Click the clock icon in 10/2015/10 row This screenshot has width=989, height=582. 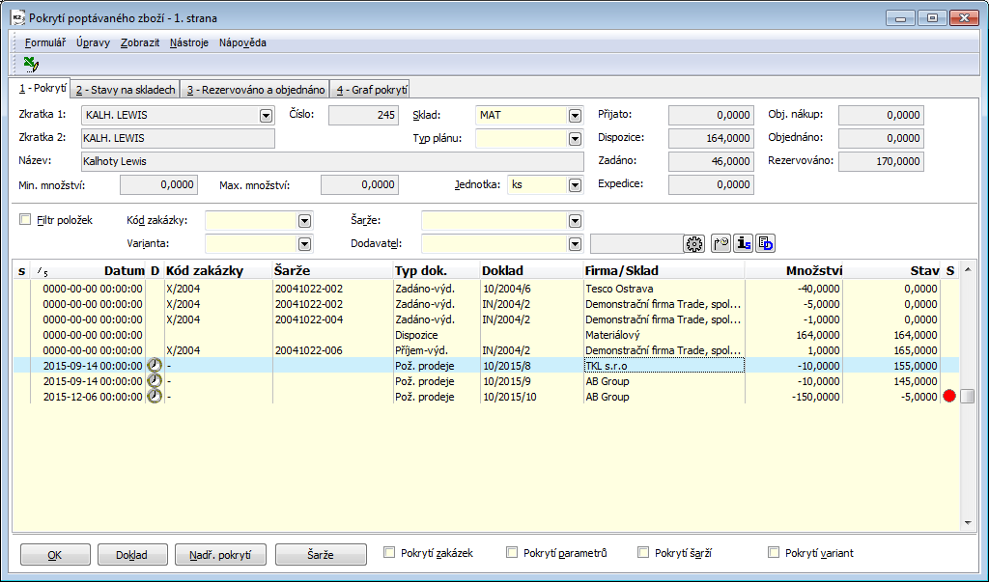(x=155, y=397)
